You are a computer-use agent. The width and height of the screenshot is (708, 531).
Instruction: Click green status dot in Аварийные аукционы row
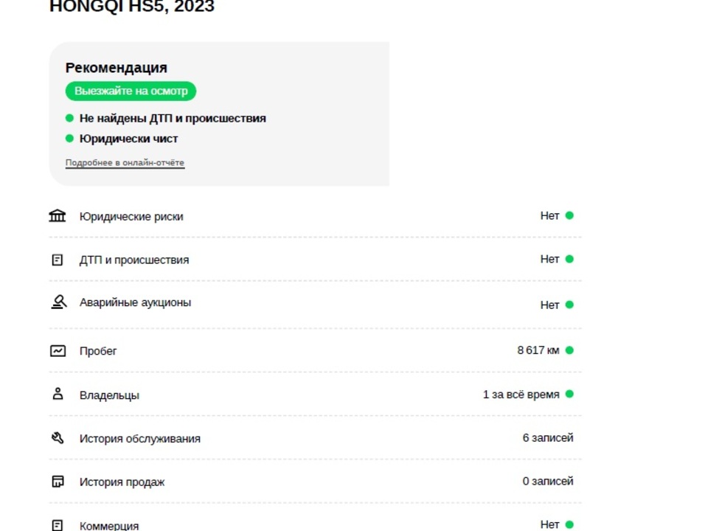point(569,305)
